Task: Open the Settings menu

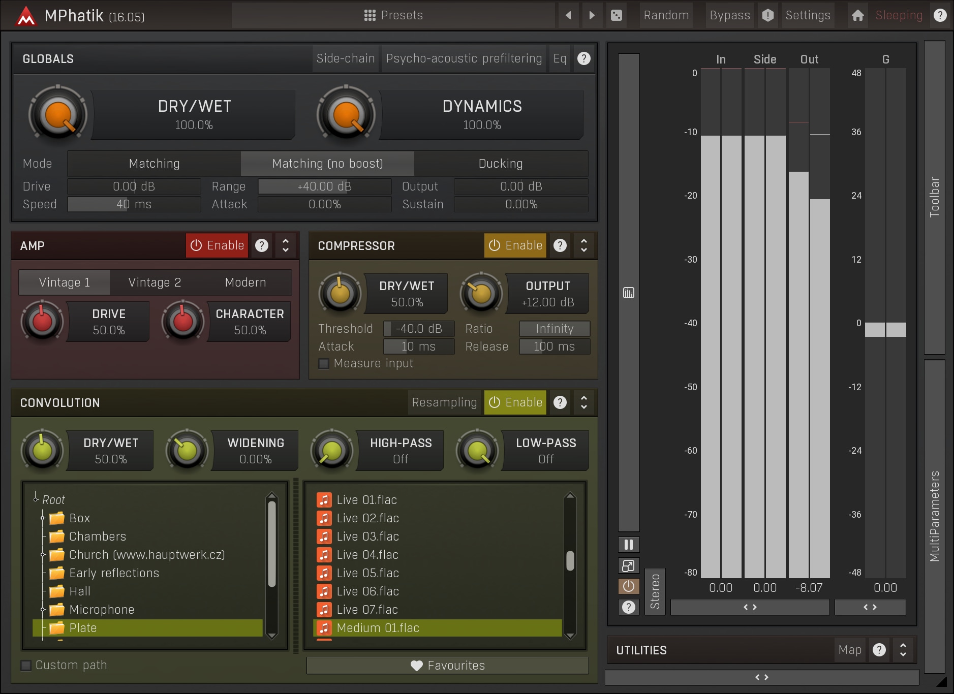Action: point(808,15)
